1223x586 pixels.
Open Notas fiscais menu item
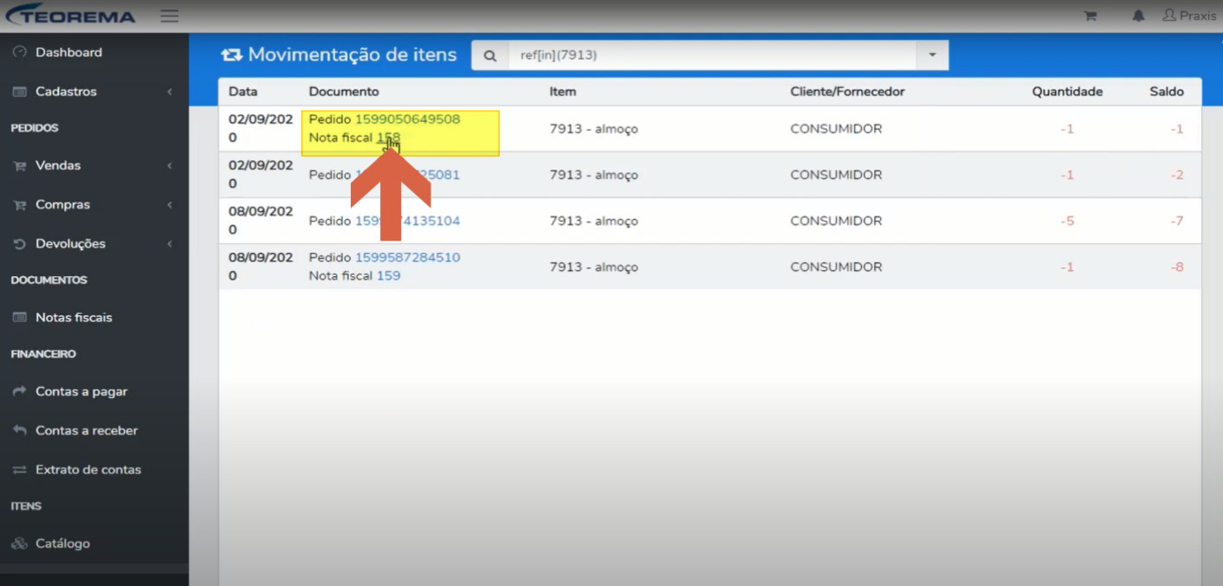(74, 318)
